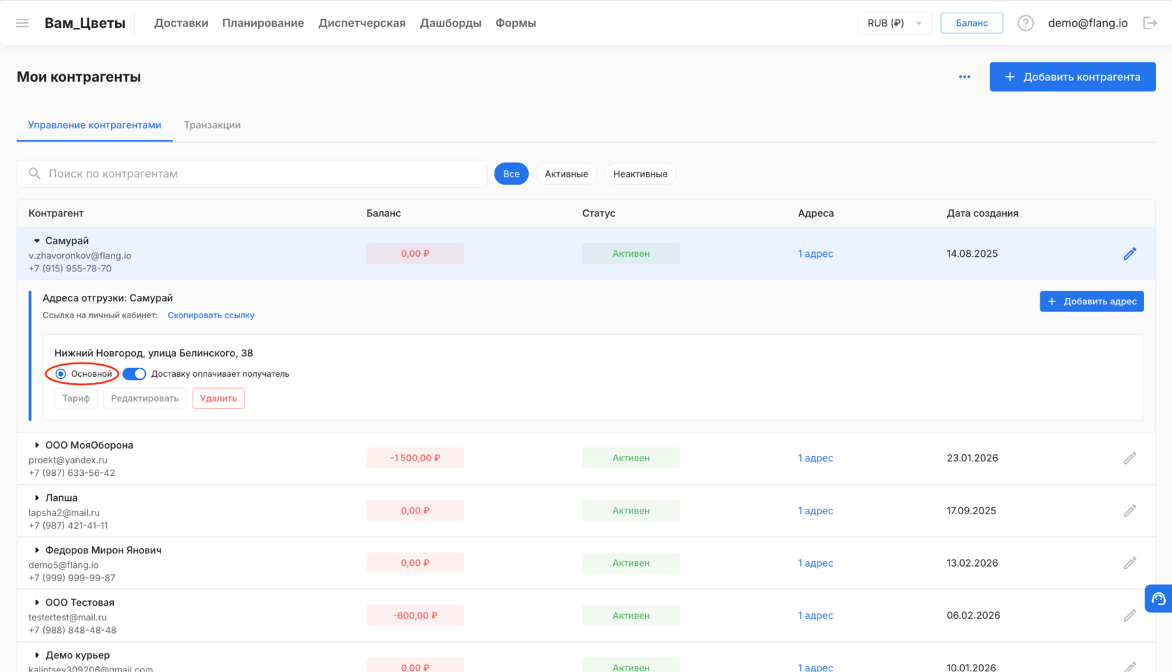Image resolution: width=1172 pixels, height=672 pixels.
Task: Delete the address with Удалить button
Action: (218, 398)
